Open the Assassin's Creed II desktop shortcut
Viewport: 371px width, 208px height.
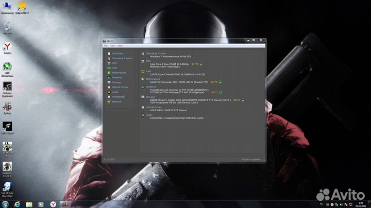pyautogui.click(x=7, y=169)
